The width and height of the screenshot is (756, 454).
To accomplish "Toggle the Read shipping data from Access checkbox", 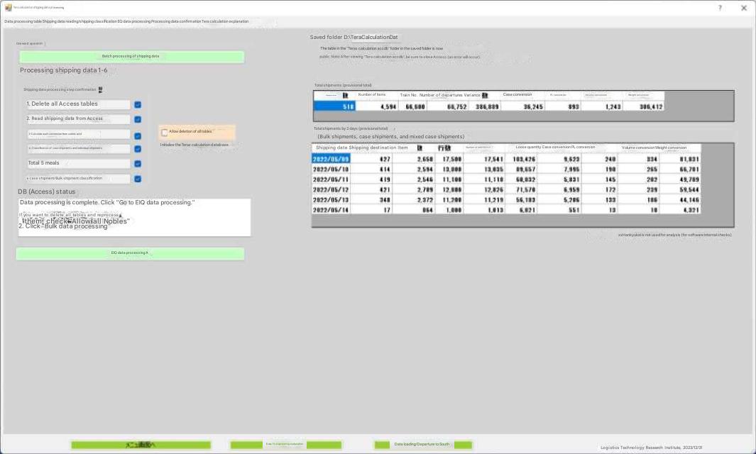I will click(x=138, y=119).
